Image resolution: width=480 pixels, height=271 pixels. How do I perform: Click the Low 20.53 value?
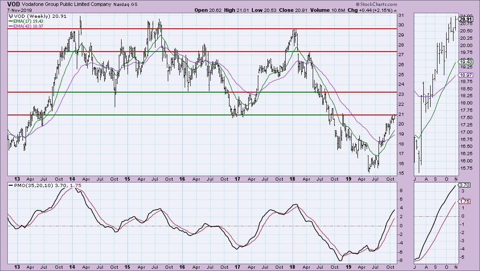[x=264, y=10]
